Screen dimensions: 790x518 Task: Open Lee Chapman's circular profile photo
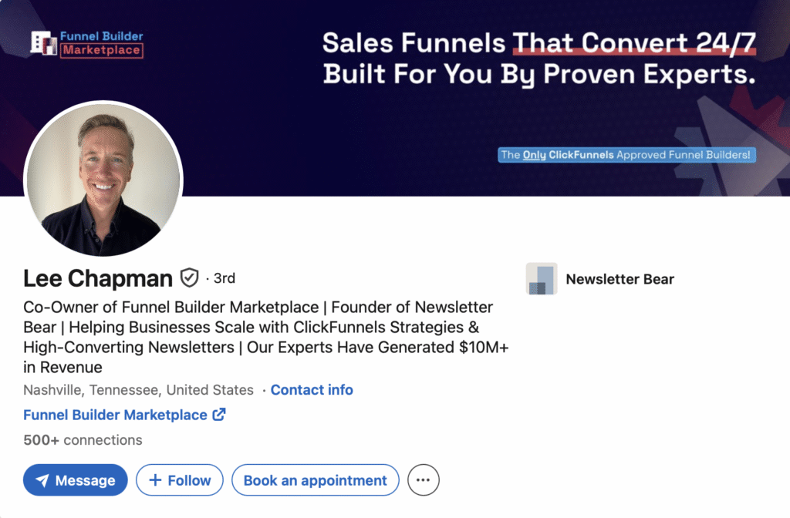(x=103, y=180)
